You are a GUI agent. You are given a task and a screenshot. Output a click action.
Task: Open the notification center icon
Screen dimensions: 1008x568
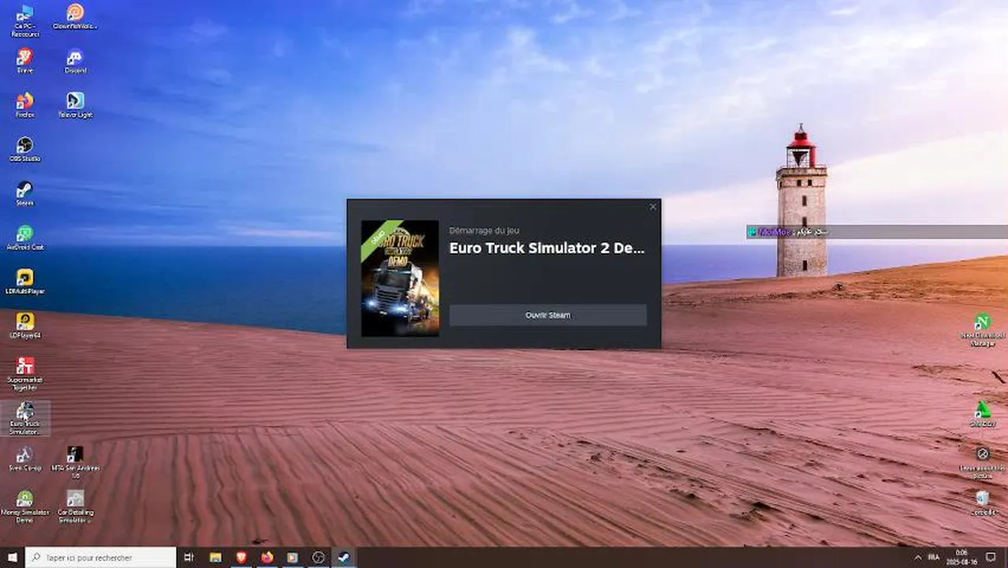coord(991,557)
